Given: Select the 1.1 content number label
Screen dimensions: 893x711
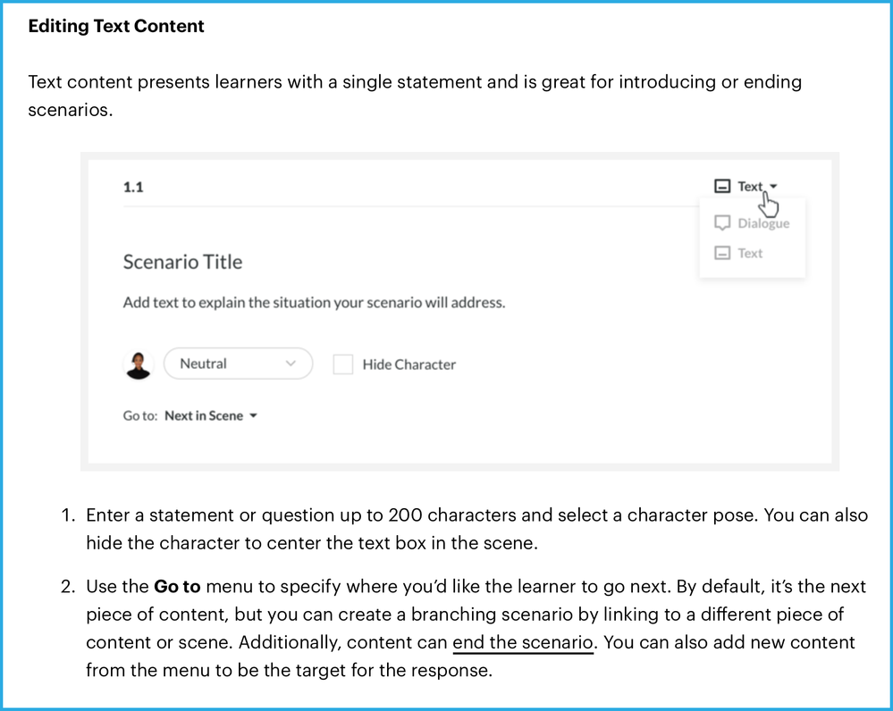Looking at the screenshot, I should tap(133, 187).
